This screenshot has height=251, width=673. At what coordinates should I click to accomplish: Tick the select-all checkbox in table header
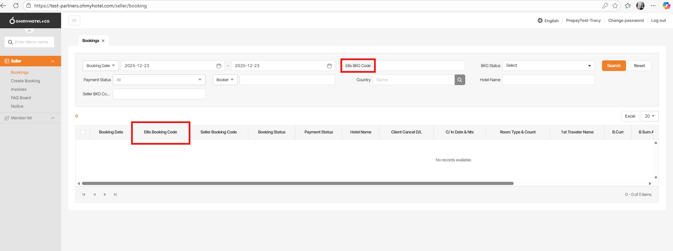click(x=83, y=132)
